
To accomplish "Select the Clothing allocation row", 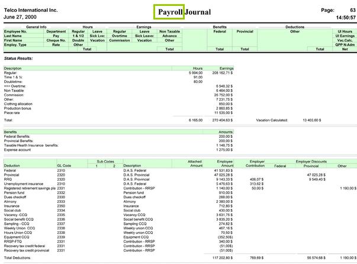I will pos(20,104).
